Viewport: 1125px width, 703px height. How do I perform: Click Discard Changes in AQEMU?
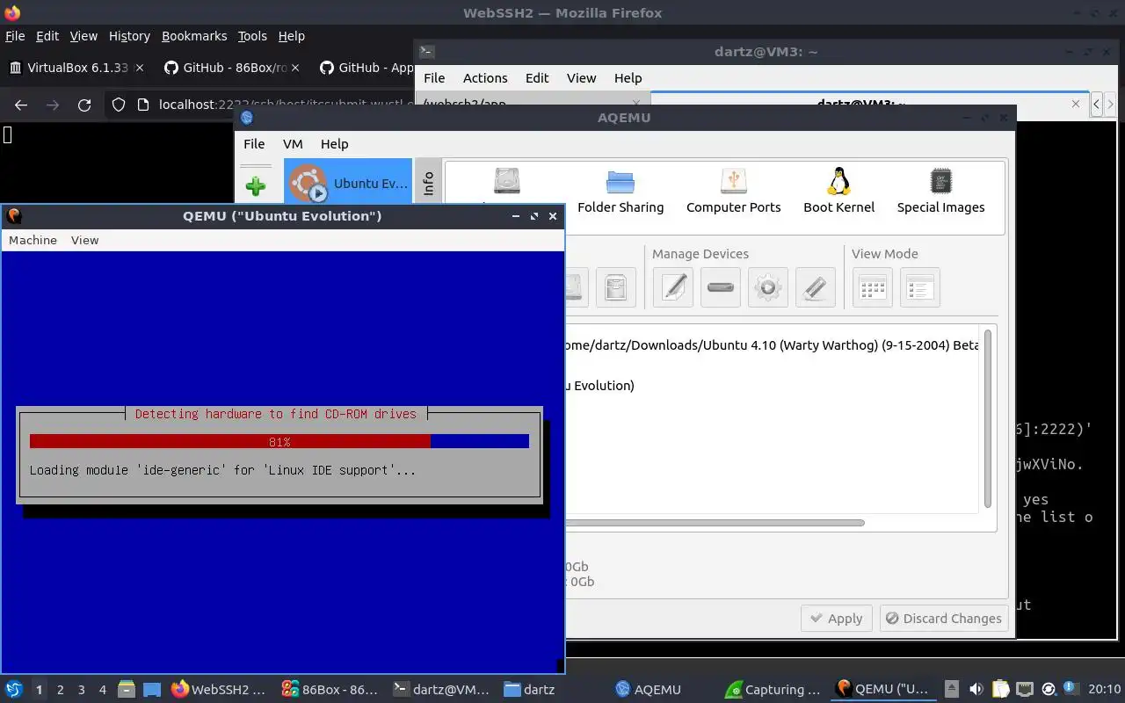(943, 619)
